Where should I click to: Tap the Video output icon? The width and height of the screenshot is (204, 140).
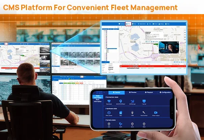[156, 113]
